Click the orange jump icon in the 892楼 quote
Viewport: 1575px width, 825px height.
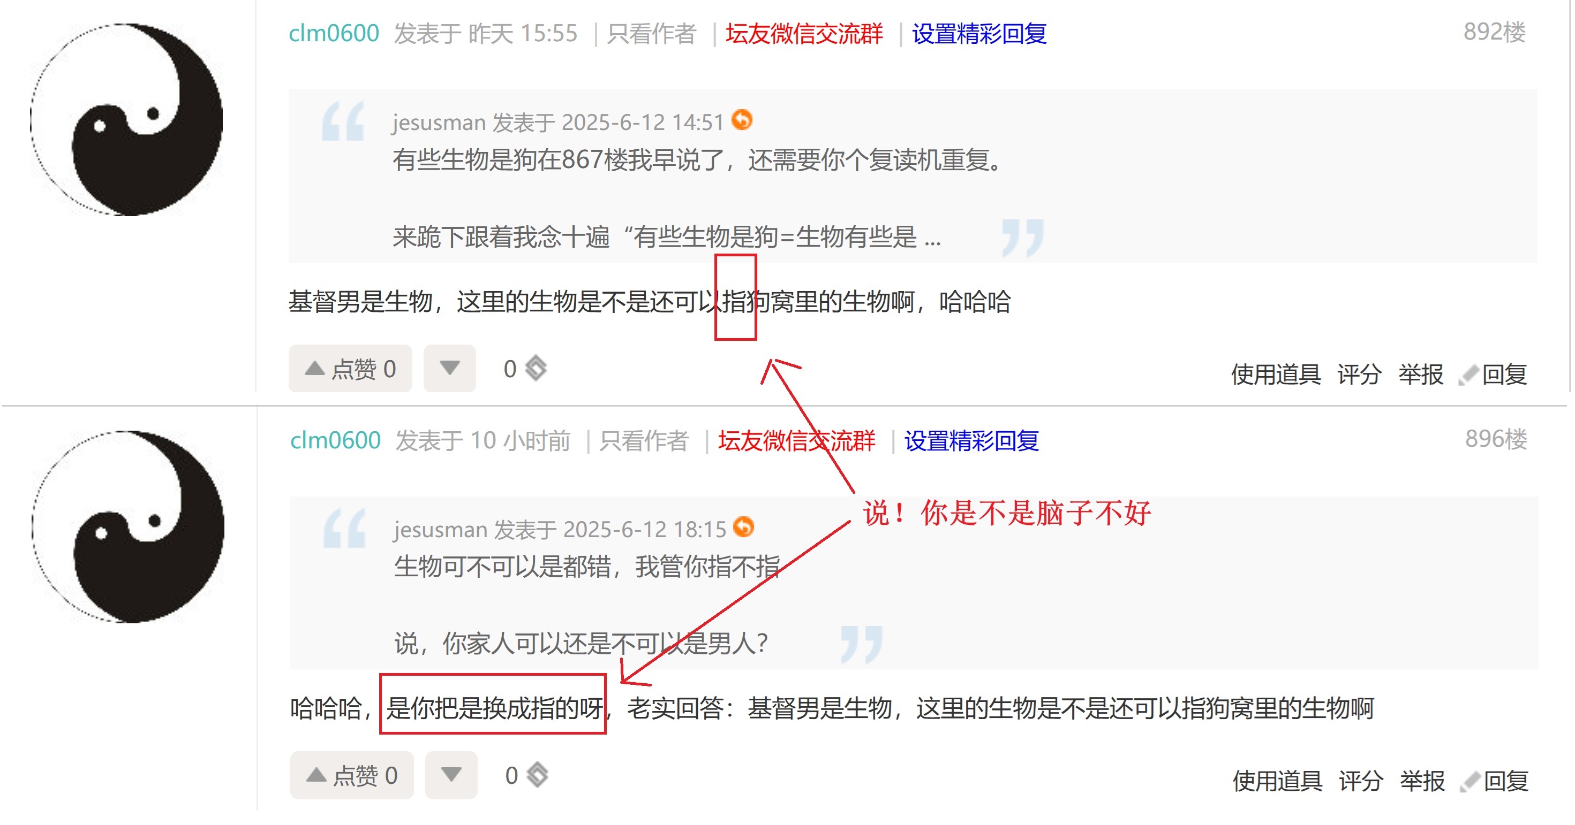tap(742, 120)
